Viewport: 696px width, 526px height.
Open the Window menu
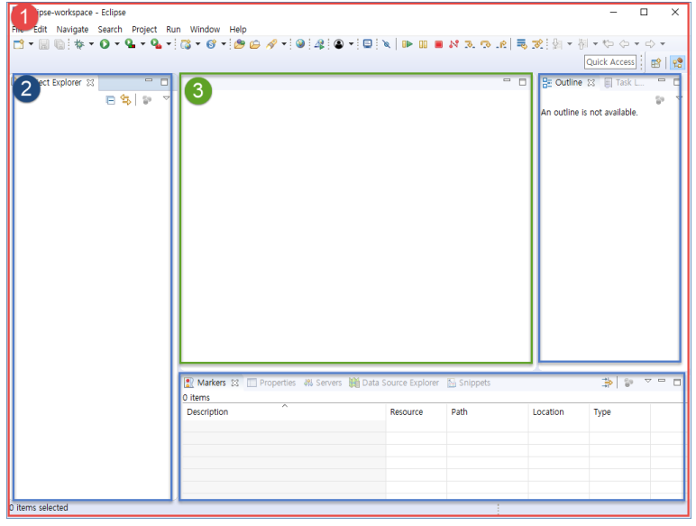[x=205, y=29]
